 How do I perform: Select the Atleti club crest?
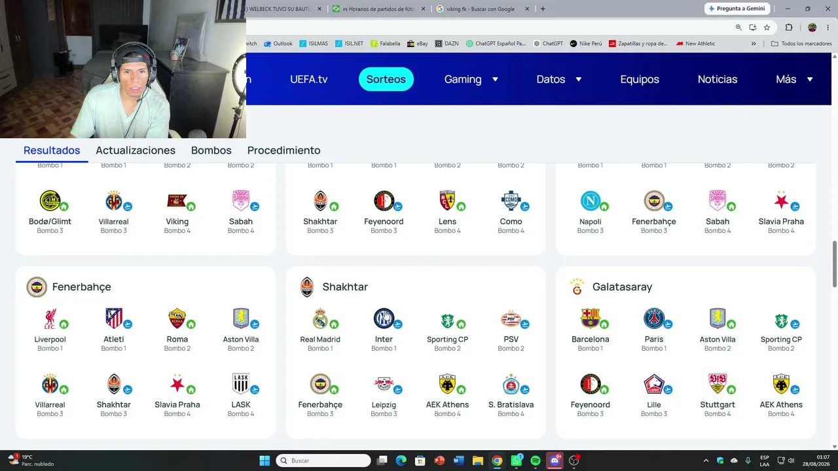(113, 319)
